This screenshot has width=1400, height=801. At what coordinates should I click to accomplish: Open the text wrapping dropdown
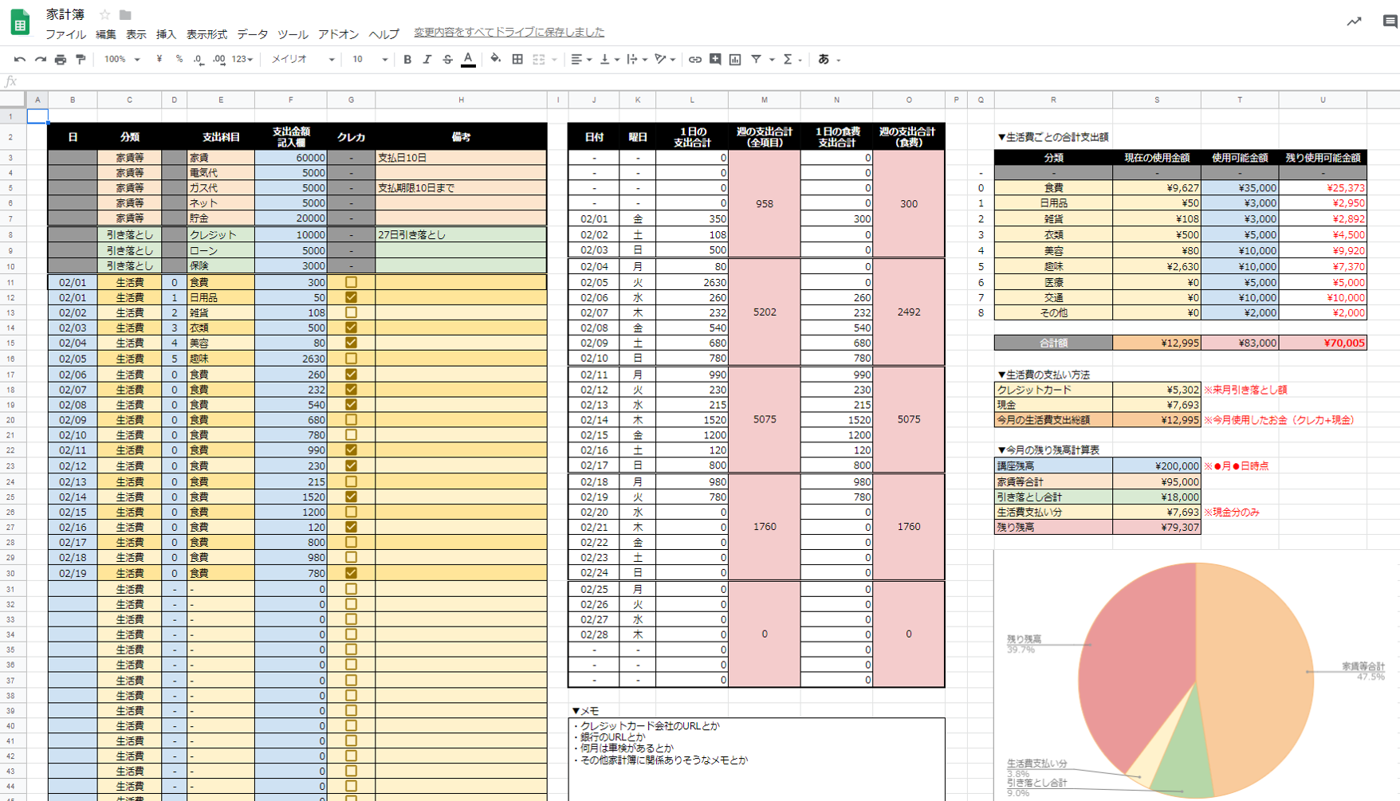point(637,60)
